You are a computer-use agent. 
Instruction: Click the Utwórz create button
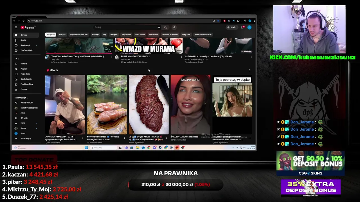pos(232,27)
